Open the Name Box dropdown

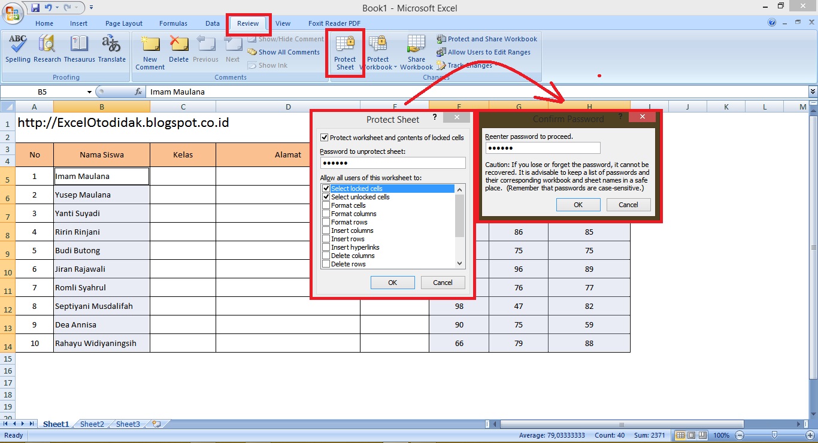coord(89,92)
